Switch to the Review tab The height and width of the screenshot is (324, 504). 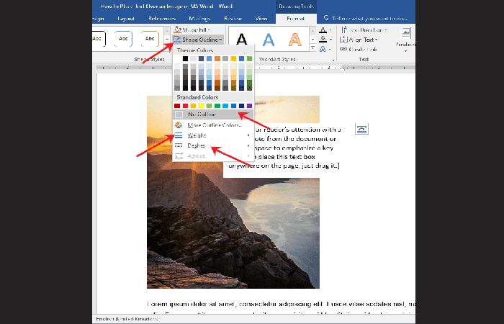click(x=233, y=17)
